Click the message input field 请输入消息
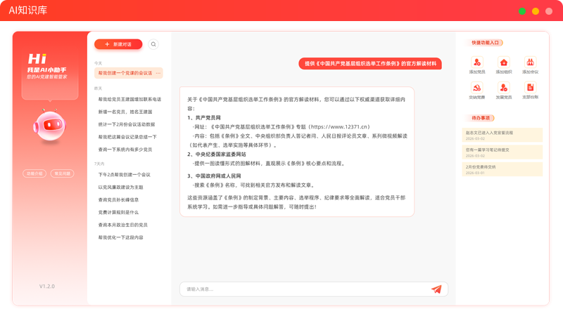The height and width of the screenshot is (316, 563). coord(314,289)
